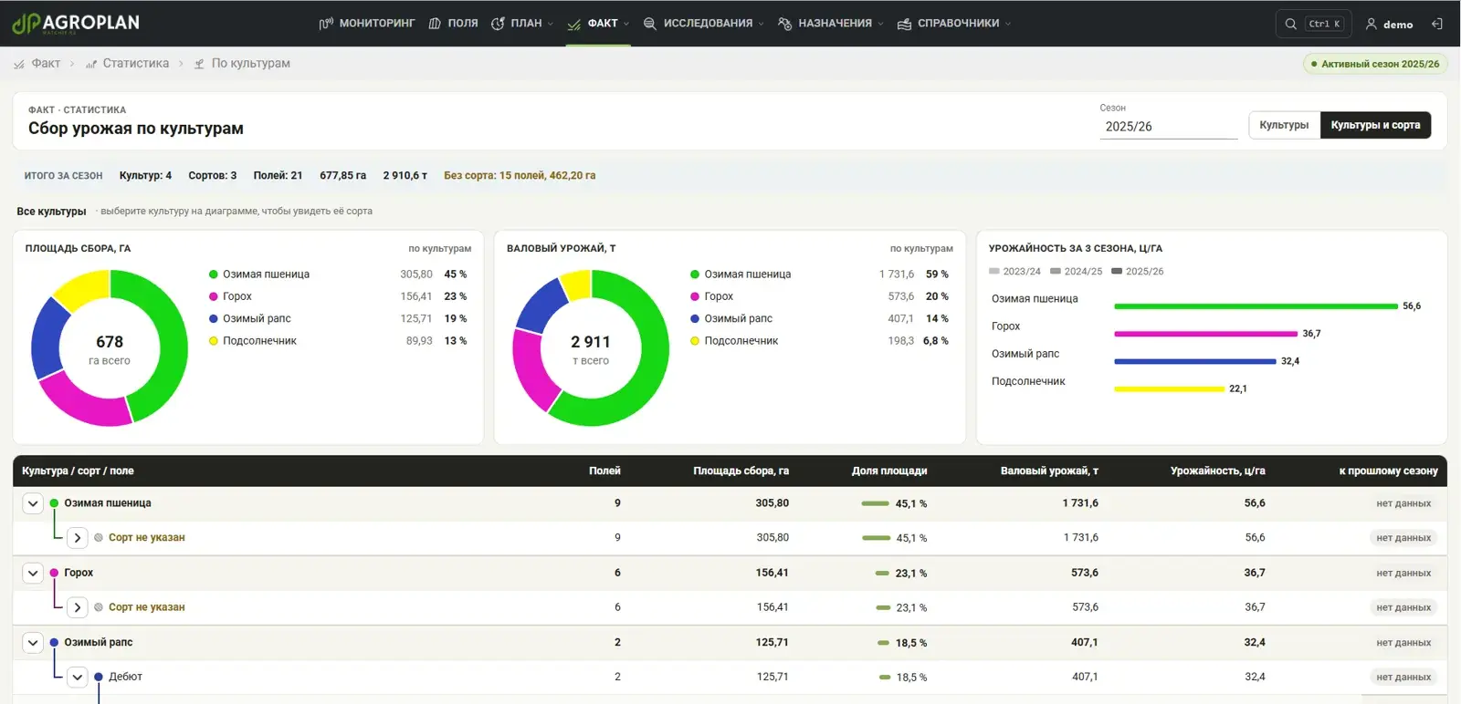Image resolution: width=1461 pixels, height=704 pixels.
Task: Sort by Площадь сбора, га column header
Action: click(x=741, y=471)
